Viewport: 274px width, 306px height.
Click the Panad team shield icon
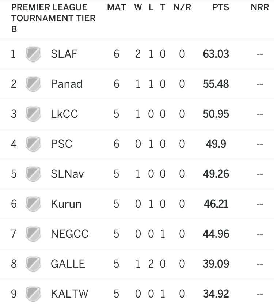(33, 84)
